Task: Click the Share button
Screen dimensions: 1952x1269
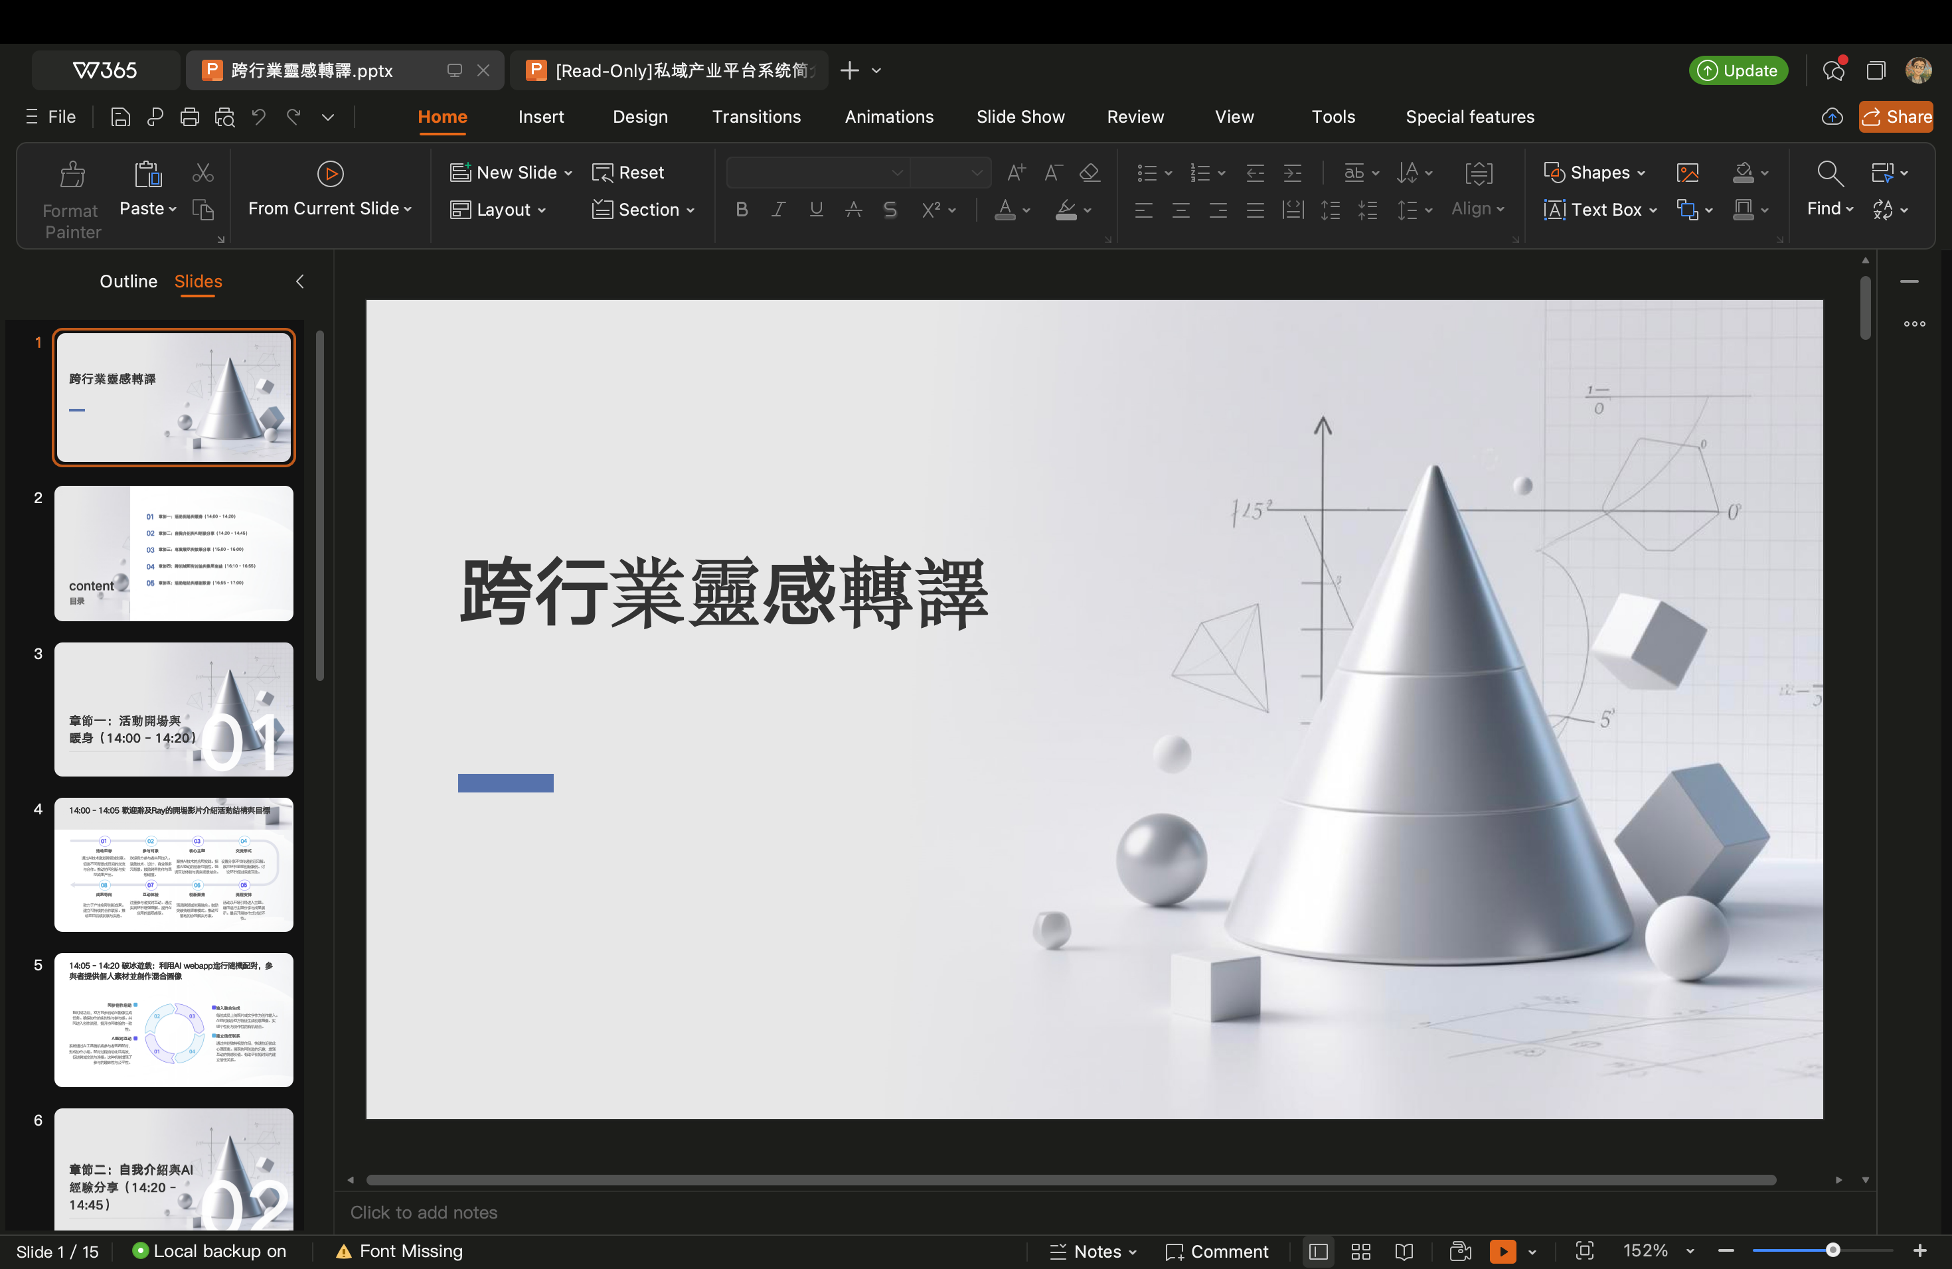Action: 1896,117
